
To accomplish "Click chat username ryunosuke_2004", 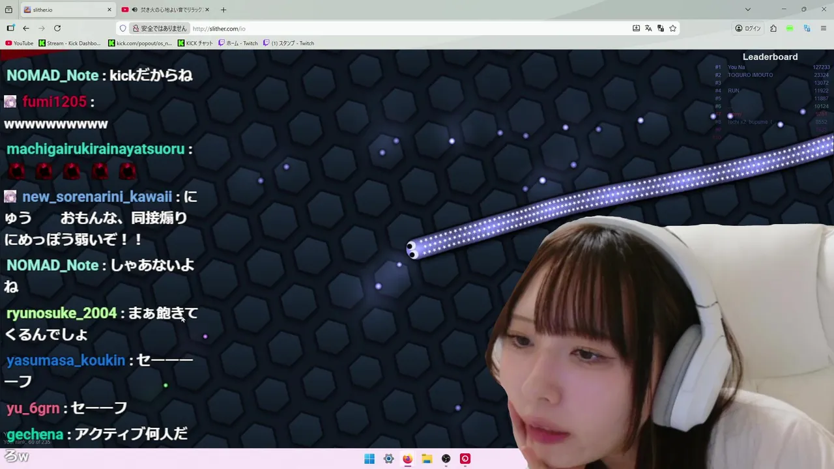I will [61, 313].
